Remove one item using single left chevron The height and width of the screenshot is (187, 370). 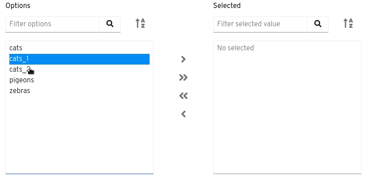point(183,114)
